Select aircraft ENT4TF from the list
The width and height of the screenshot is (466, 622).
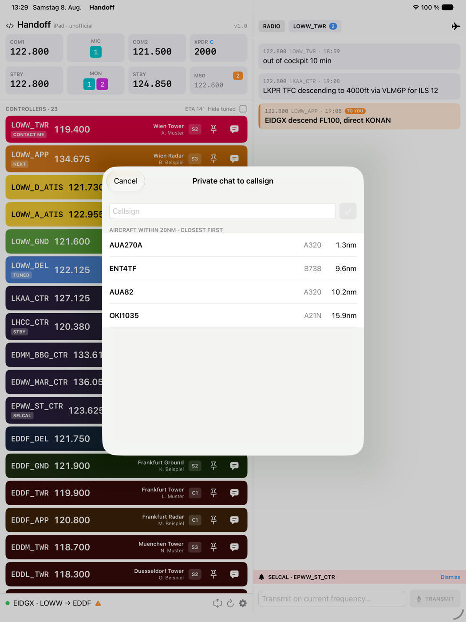[x=233, y=268]
